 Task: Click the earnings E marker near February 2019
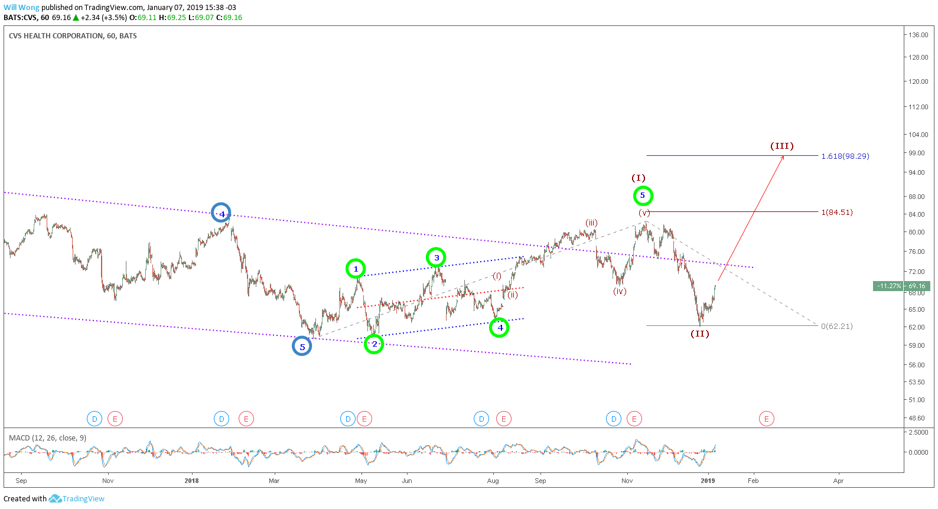pyautogui.click(x=767, y=419)
